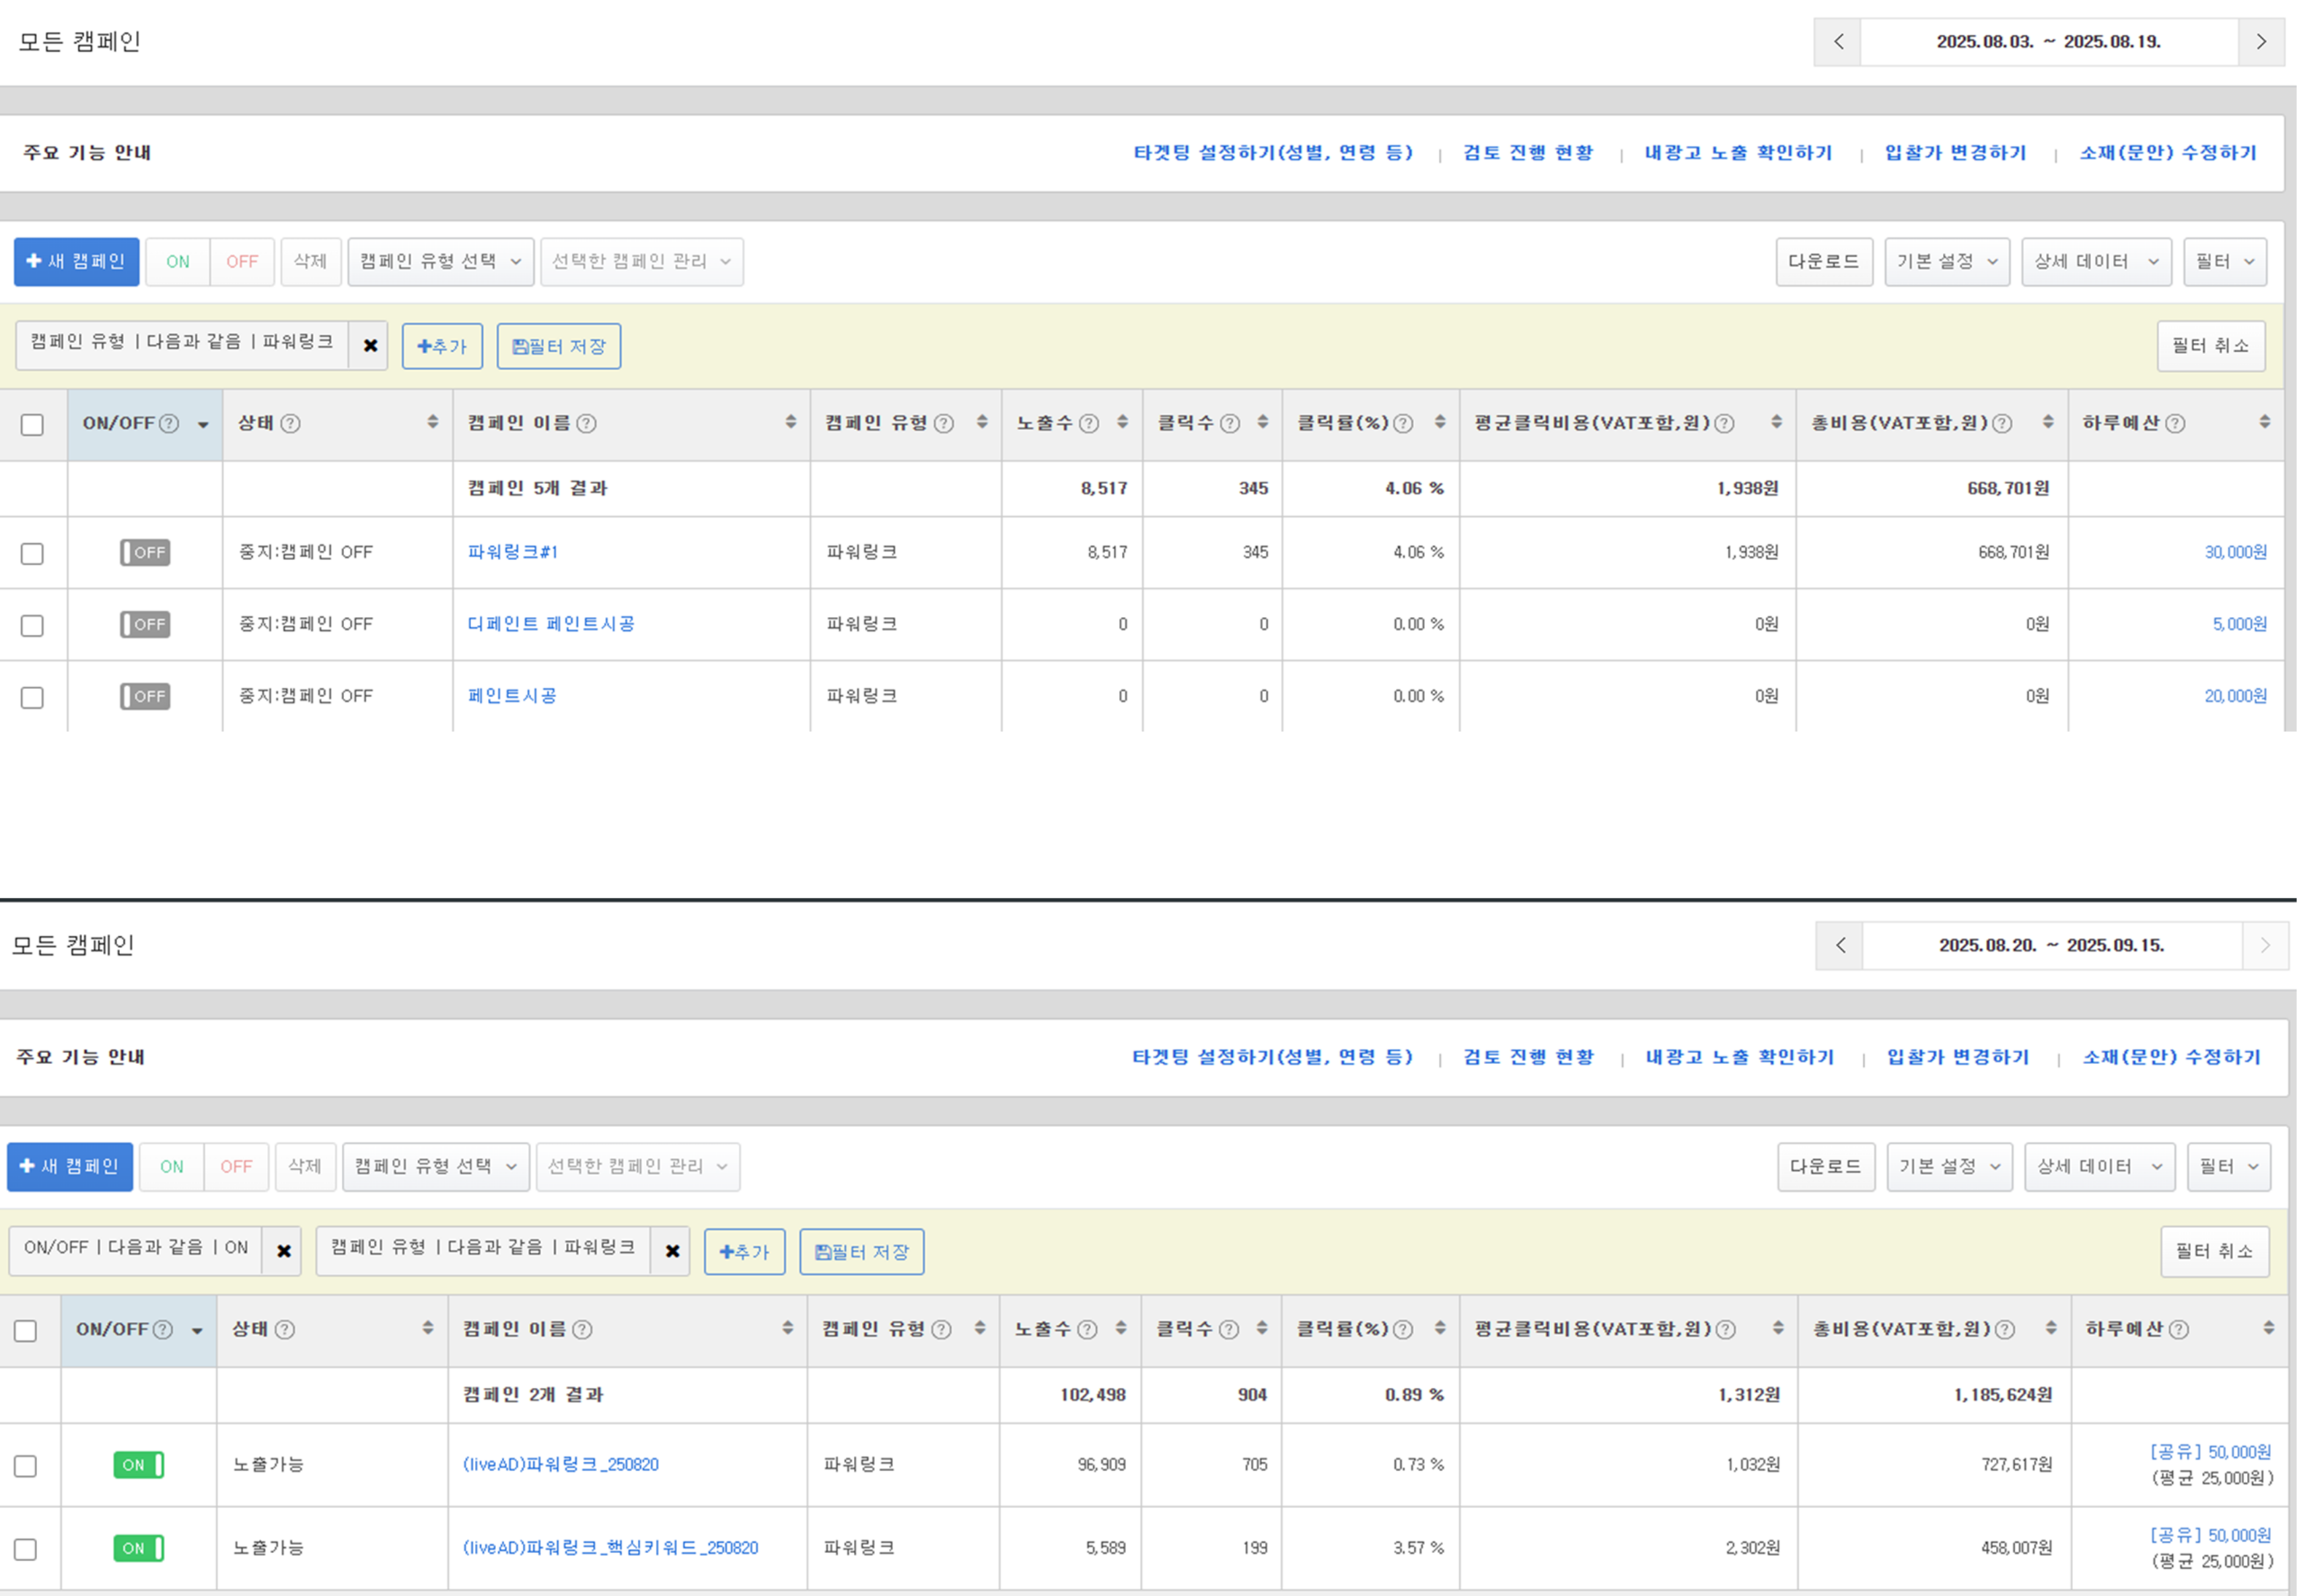
Task: Go to previous date range in top panel
Action: pos(1838,42)
